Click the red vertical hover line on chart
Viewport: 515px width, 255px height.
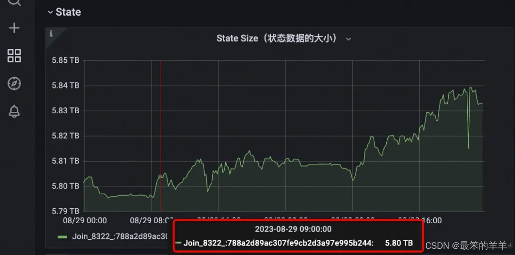[x=161, y=136]
